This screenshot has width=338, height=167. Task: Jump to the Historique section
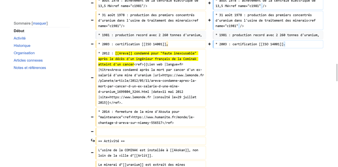[x=22, y=45]
